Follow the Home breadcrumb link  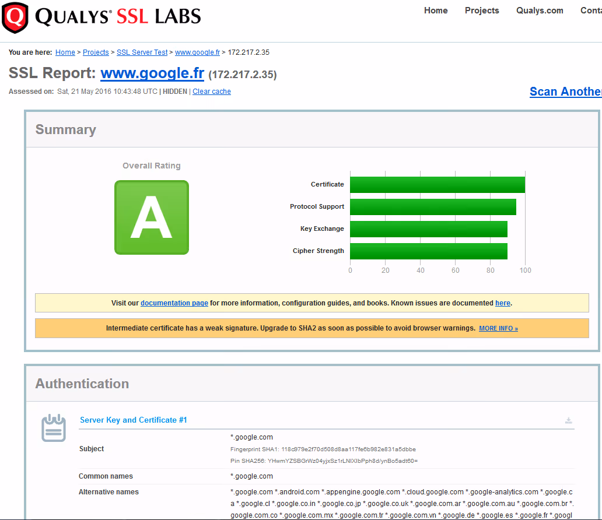65,52
